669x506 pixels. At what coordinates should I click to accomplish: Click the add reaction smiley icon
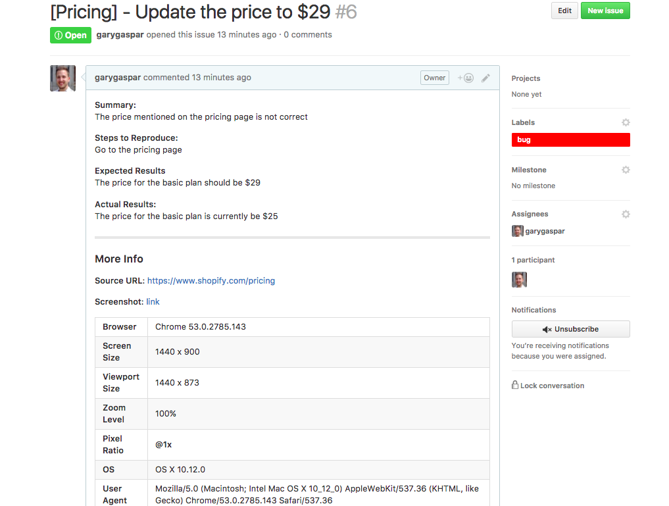(x=466, y=78)
